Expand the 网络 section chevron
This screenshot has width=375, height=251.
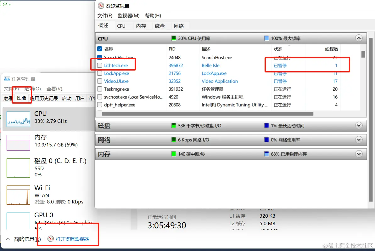point(359,140)
